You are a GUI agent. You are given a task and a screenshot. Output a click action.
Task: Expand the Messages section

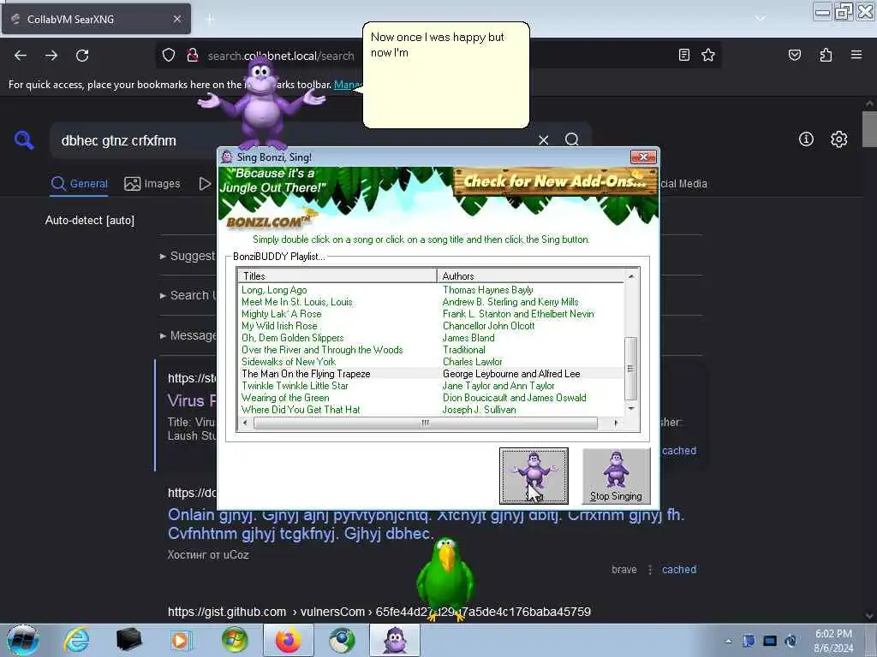coord(188,335)
